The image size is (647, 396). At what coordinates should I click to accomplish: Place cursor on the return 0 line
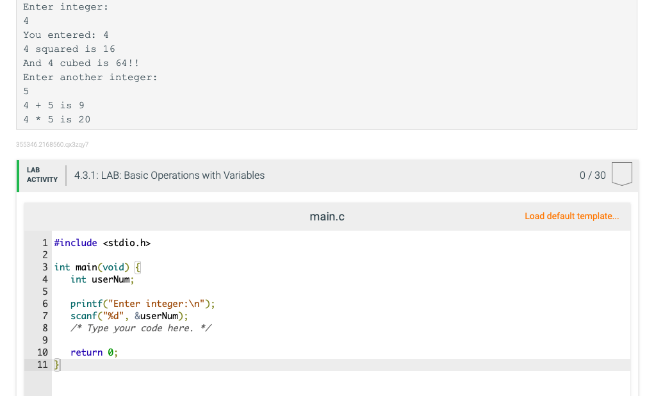point(94,352)
